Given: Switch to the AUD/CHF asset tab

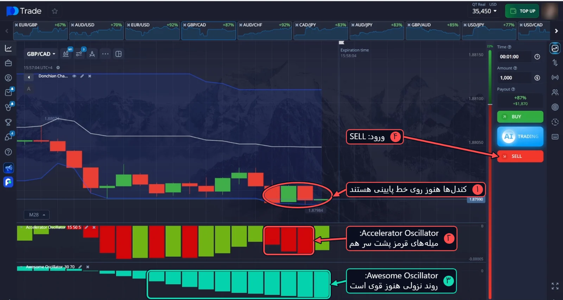Looking at the screenshot, I should click(x=265, y=31).
